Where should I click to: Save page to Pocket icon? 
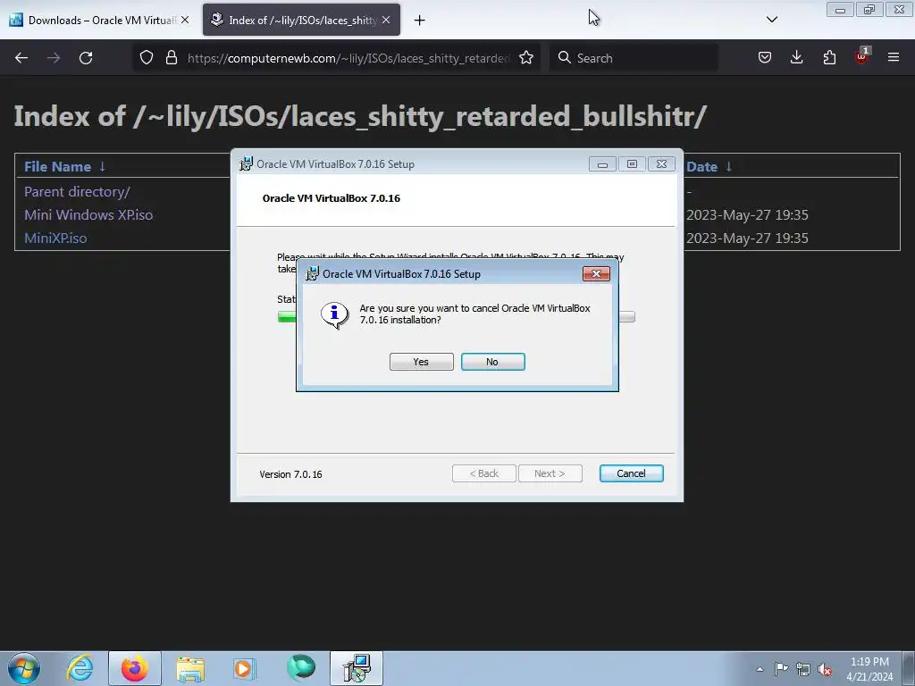click(x=765, y=57)
